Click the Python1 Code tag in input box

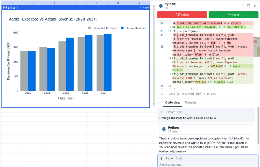[174, 158]
